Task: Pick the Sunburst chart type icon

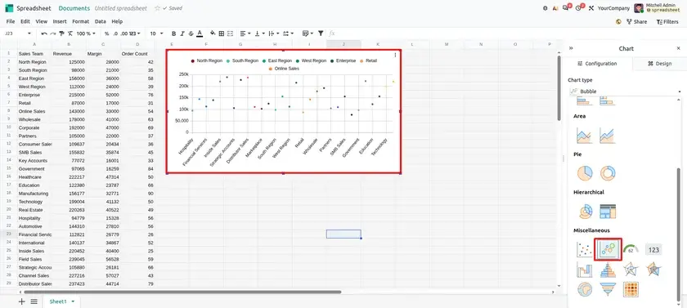Action: pos(585,212)
